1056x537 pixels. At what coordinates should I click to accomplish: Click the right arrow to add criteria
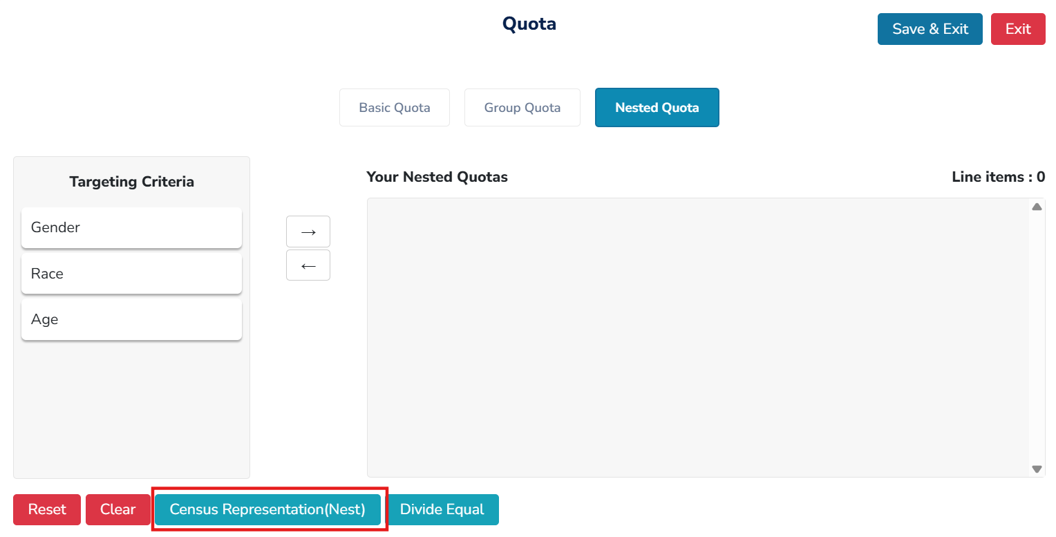click(x=308, y=232)
